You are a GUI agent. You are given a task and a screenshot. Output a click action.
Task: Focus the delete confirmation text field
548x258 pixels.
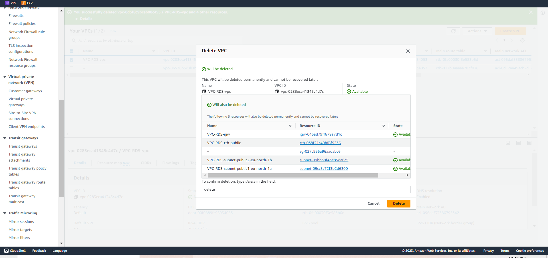pyautogui.click(x=306, y=190)
